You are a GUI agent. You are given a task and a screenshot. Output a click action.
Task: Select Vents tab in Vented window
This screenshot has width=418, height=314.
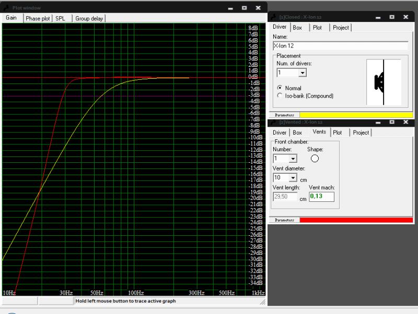pos(319,132)
